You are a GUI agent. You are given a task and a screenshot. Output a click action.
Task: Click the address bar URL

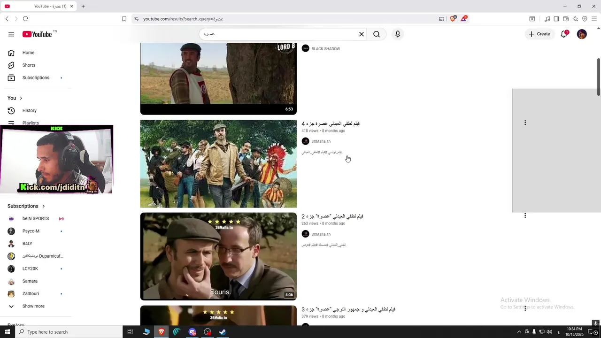183,19
